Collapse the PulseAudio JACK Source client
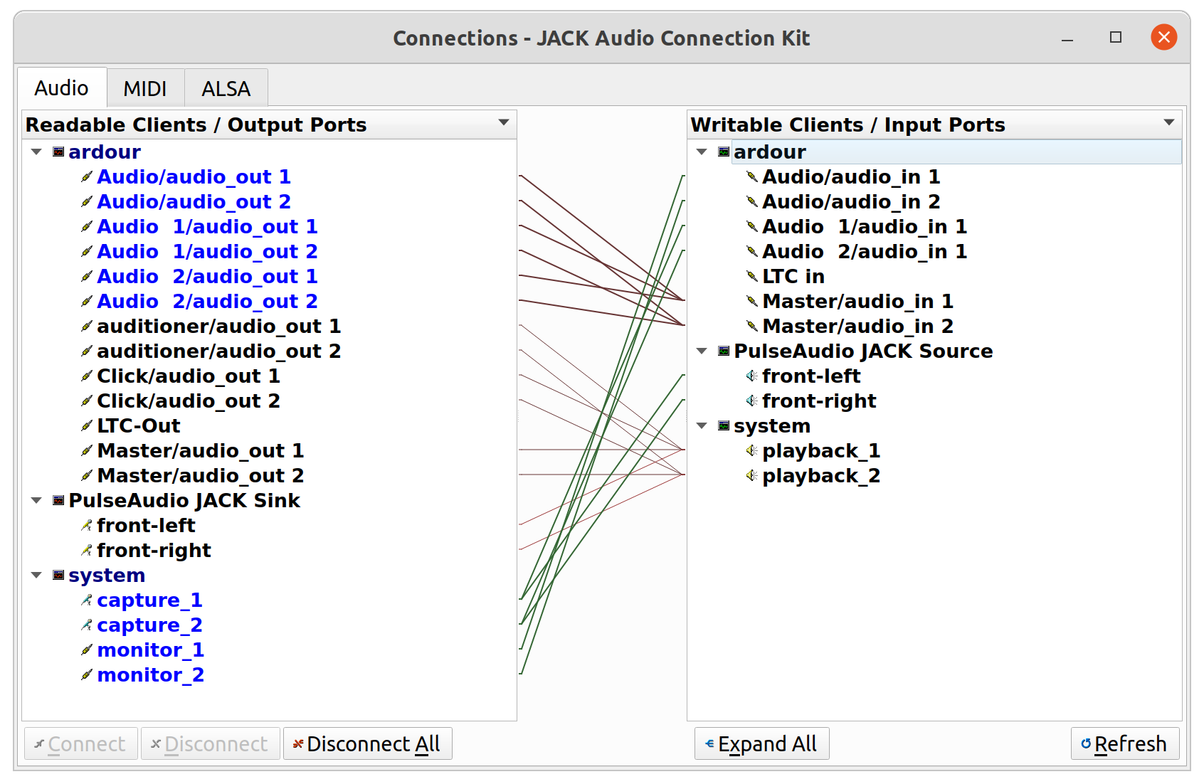The height and width of the screenshot is (784, 1204). tap(702, 351)
